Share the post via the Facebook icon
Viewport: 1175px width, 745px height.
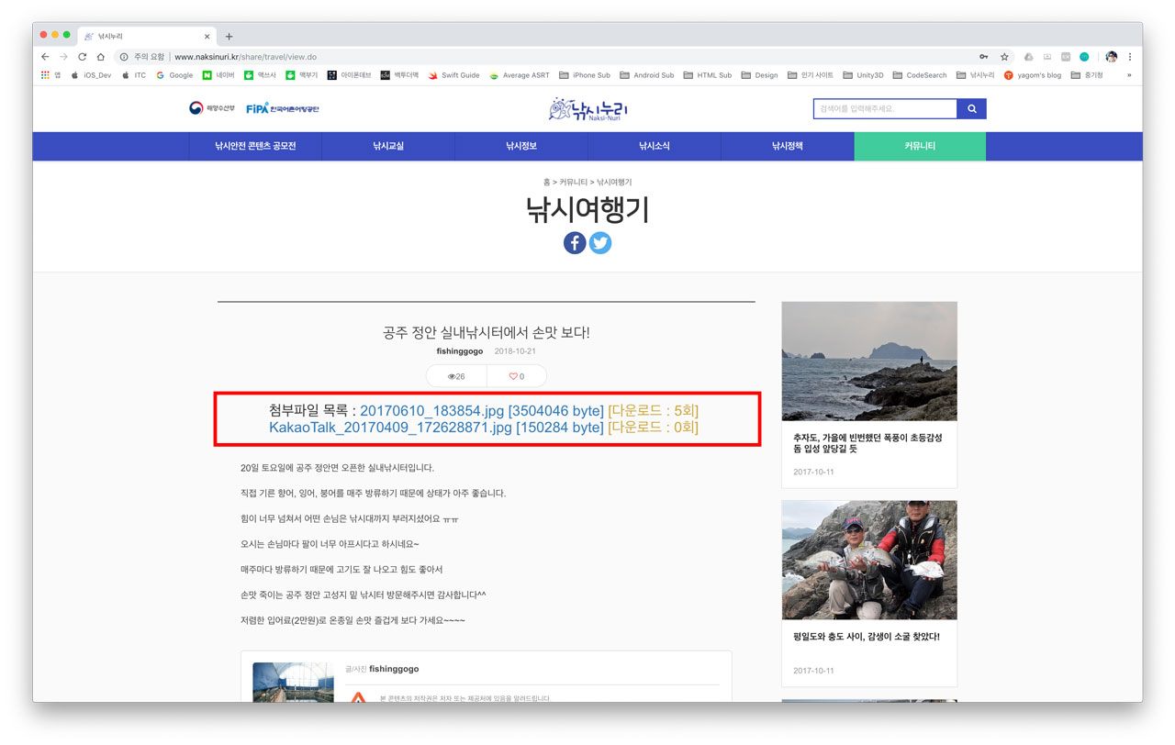click(x=575, y=242)
